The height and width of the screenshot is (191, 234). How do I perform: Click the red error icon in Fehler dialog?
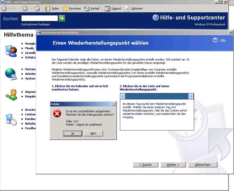point(57,114)
